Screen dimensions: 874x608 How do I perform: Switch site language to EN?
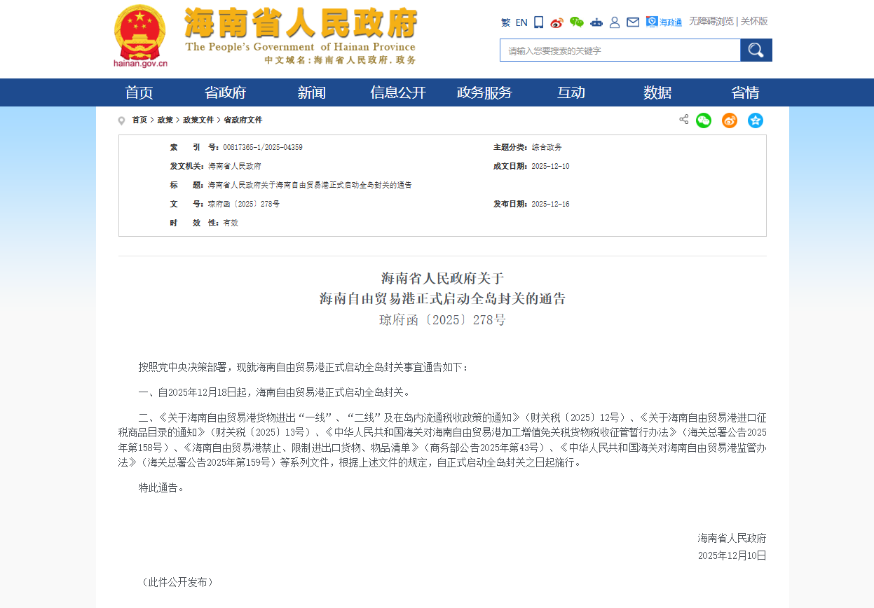coord(521,22)
